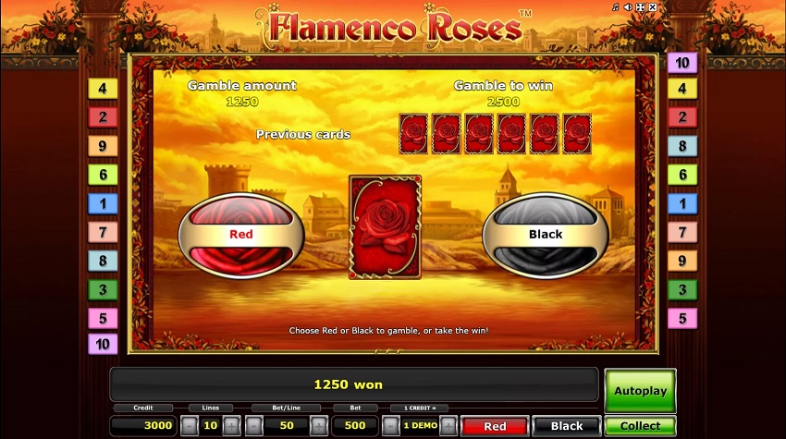Screen dimensions: 786x439
Task: Start Autoplay
Action: pyautogui.click(x=640, y=391)
